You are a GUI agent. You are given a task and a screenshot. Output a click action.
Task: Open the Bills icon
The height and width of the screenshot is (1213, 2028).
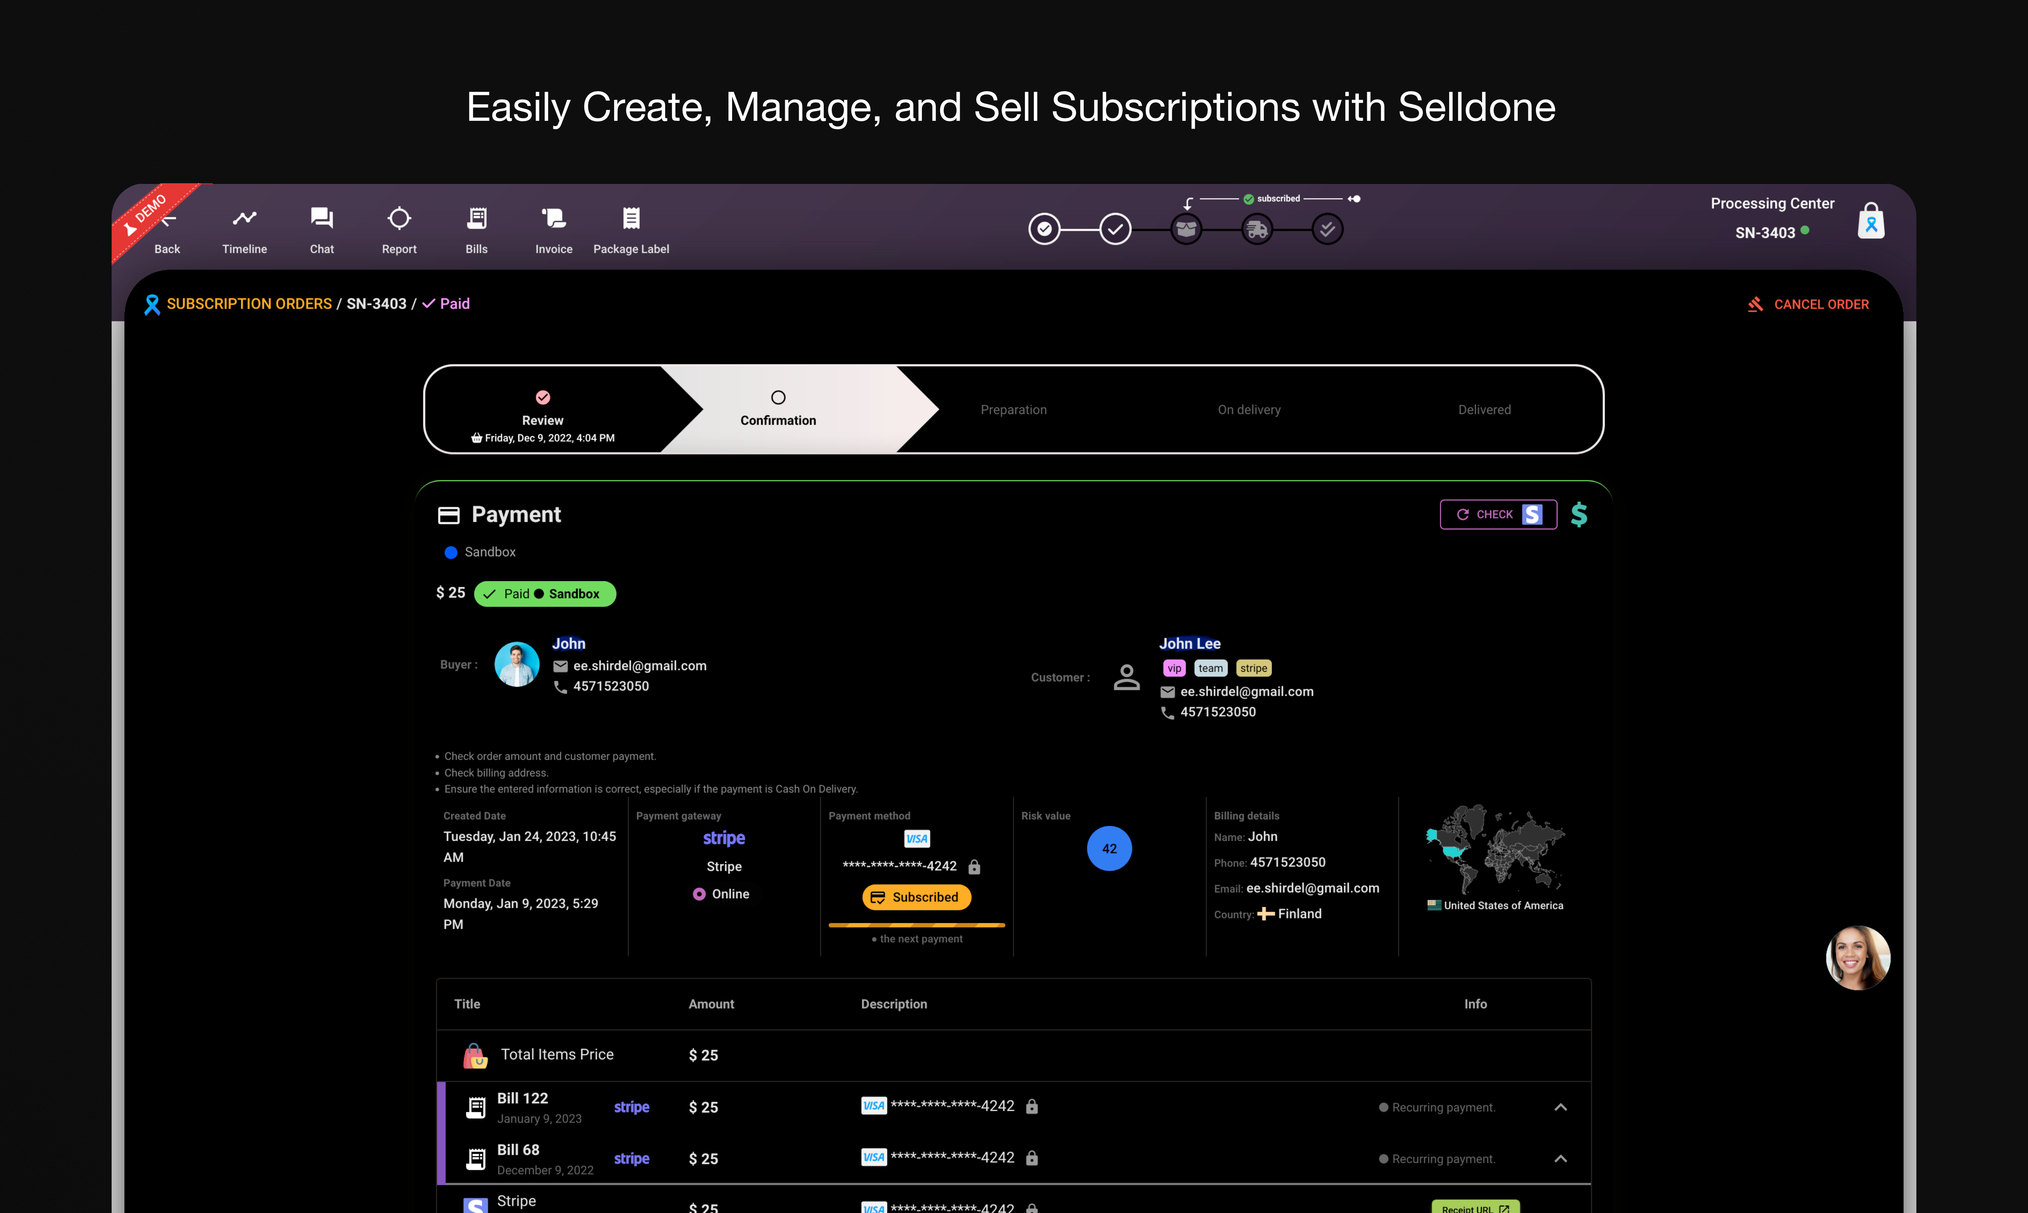coord(477,218)
